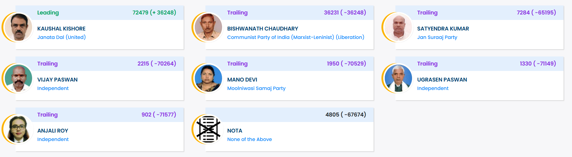Viewport: 572px width, 157px height.
Task: Click Anjali Roy's 902 (-71577) vote count
Action: pos(158,115)
